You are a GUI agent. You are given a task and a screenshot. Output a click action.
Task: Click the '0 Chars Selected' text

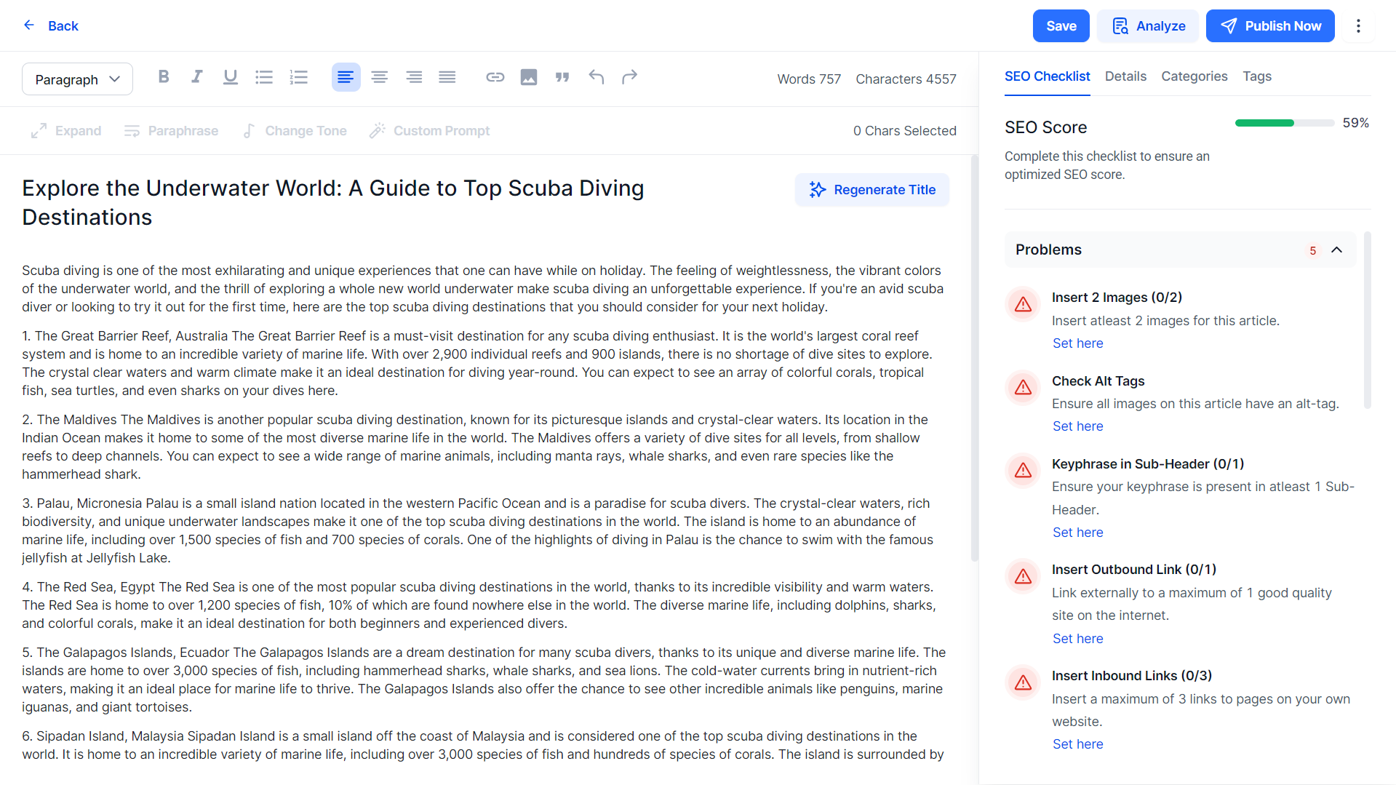coord(904,131)
